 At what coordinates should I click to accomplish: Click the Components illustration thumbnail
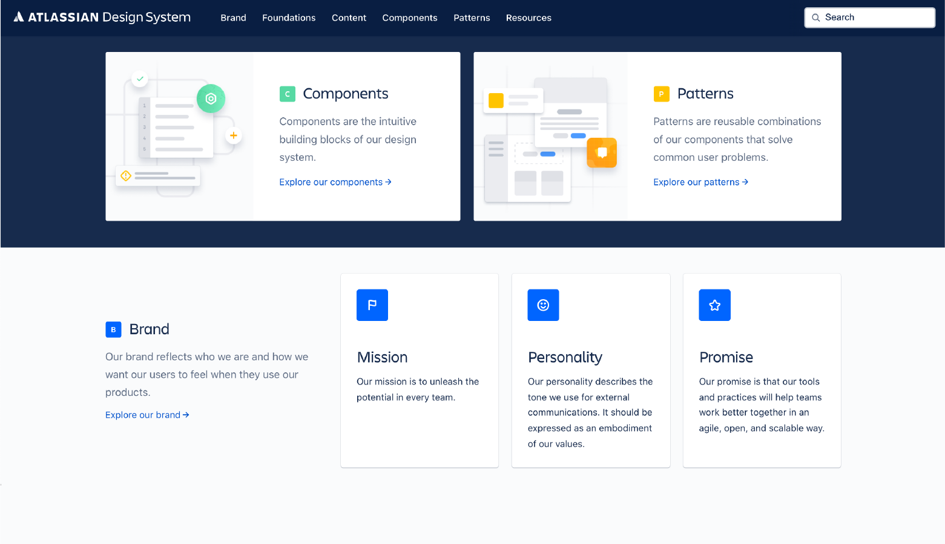180,137
